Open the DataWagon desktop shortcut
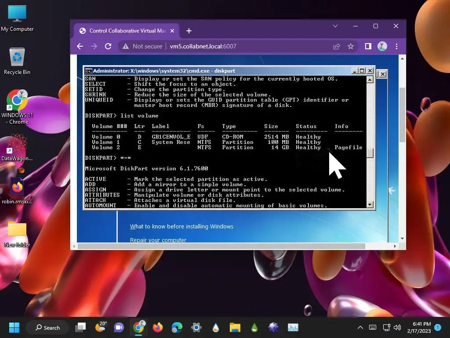The height and width of the screenshot is (338, 450). tap(17, 147)
